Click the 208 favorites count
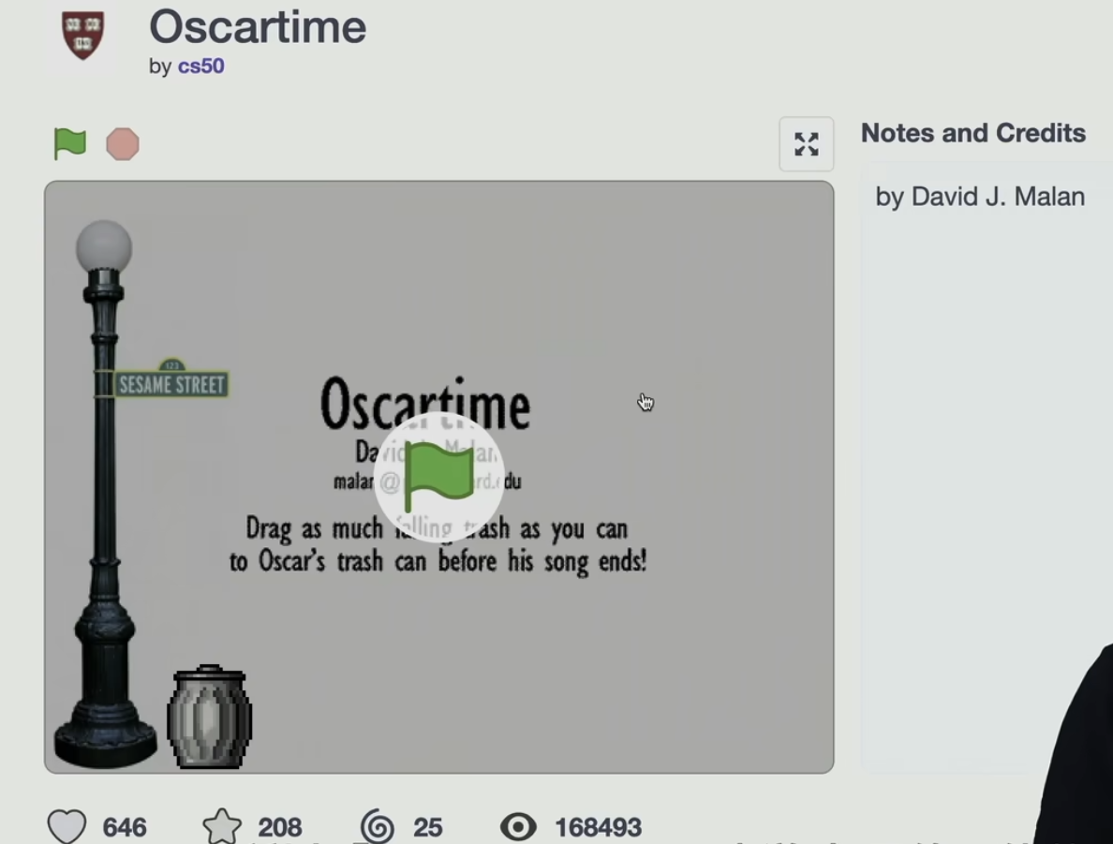 (x=280, y=828)
